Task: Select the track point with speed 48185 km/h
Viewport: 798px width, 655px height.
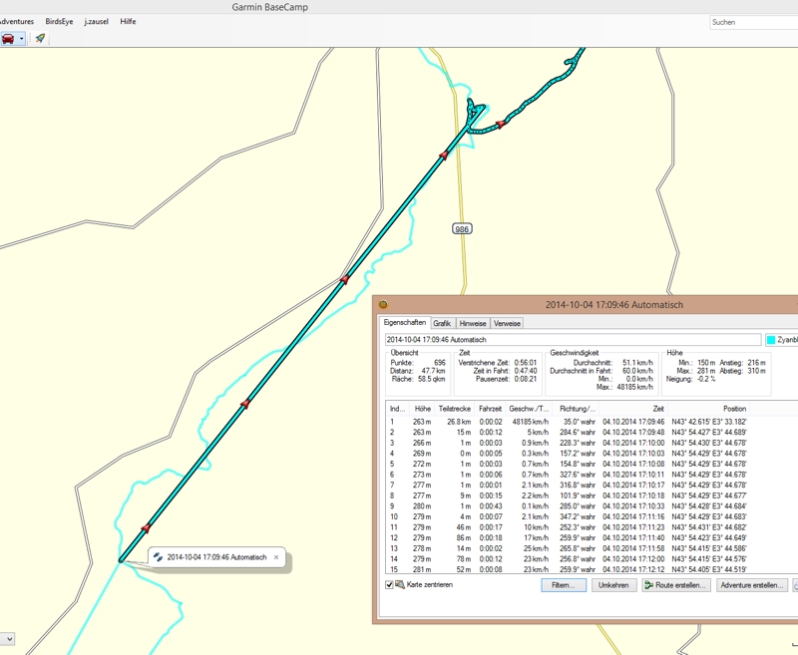Action: [x=568, y=422]
